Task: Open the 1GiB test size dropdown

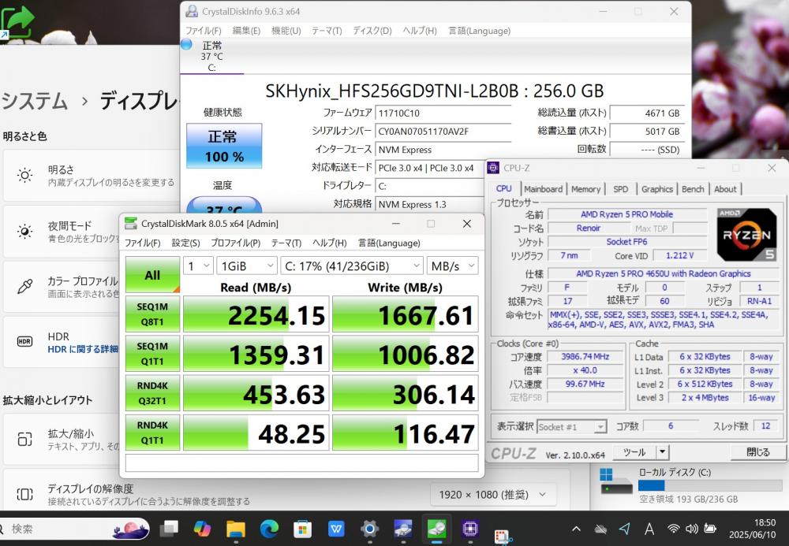Action: tap(246, 266)
